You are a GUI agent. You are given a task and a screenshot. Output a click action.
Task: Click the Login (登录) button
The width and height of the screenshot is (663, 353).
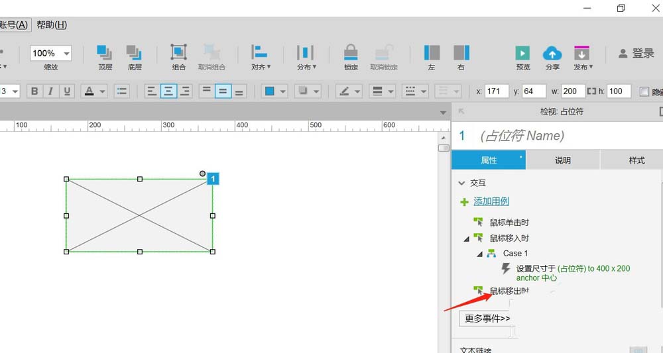coord(636,53)
